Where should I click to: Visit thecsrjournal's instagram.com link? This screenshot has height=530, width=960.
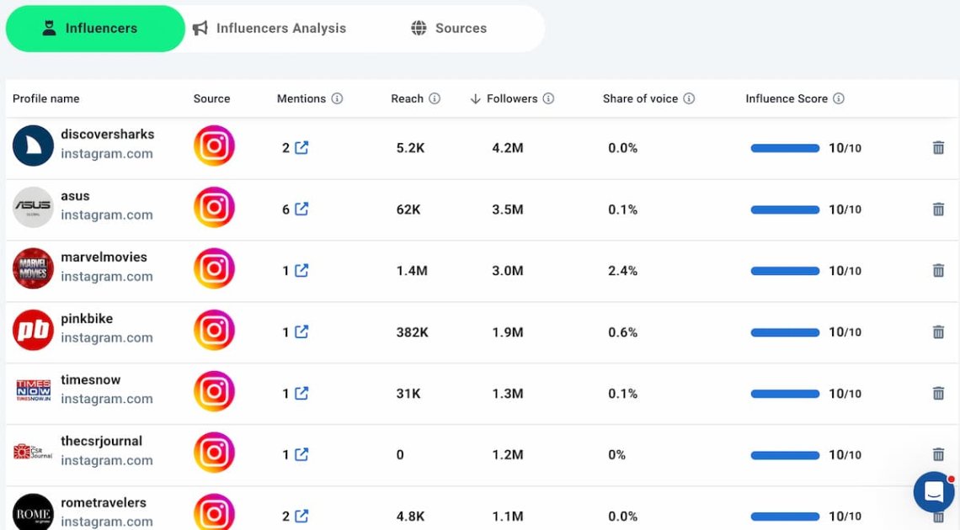coord(107,460)
